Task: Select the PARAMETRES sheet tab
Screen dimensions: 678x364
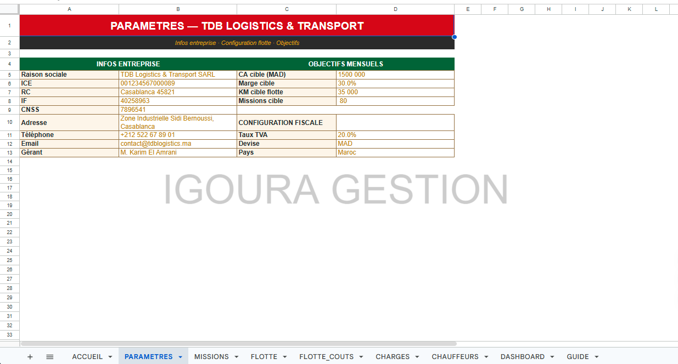Action: [x=148, y=356]
